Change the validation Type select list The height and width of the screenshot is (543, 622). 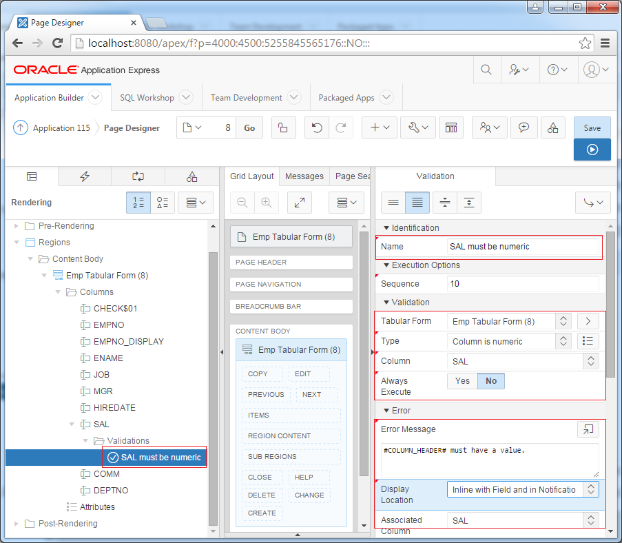point(509,341)
